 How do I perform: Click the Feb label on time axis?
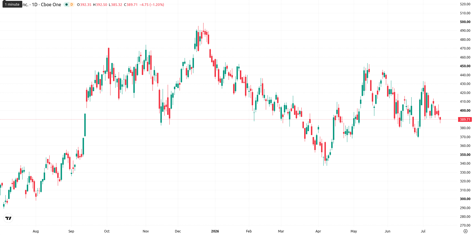pos(249,231)
